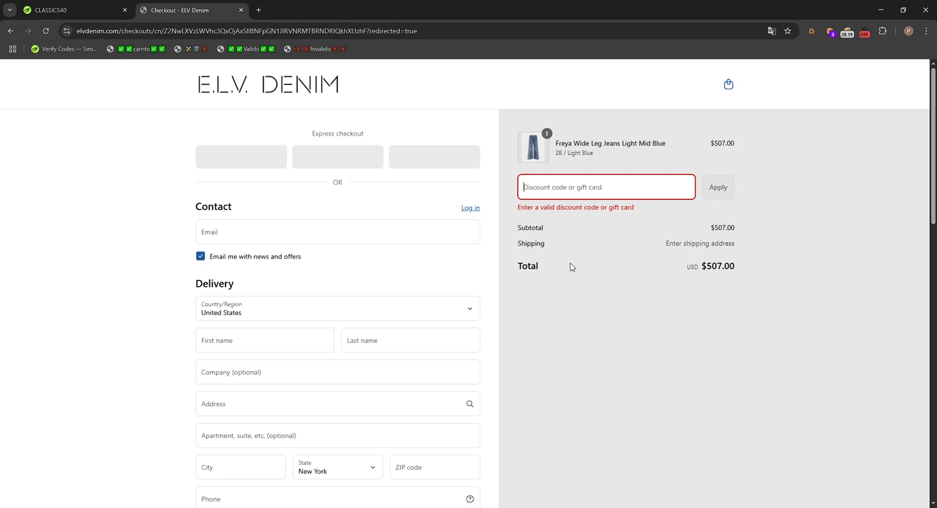Open the Country/Region dropdown
This screenshot has width=937, height=508.
point(338,309)
